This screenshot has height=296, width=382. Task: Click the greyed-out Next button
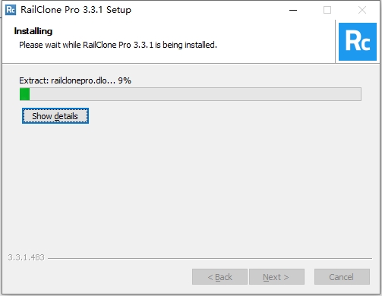click(x=276, y=277)
